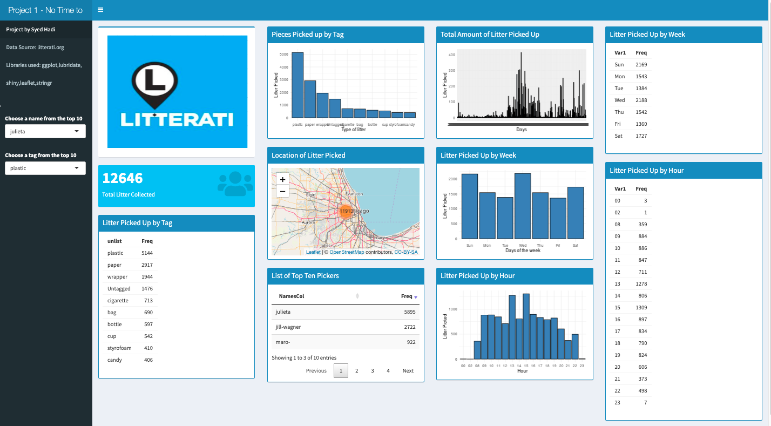Open the top 10 tag dropdown
This screenshot has width=771, height=426.
45,168
